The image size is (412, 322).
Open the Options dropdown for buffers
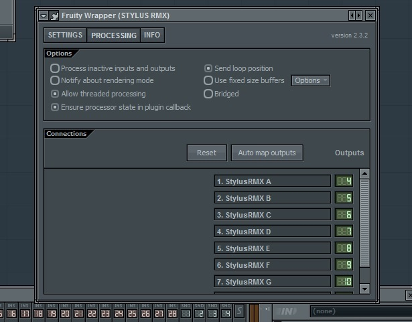[x=311, y=80]
